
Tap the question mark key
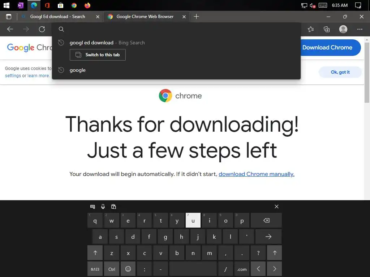(x=258, y=253)
